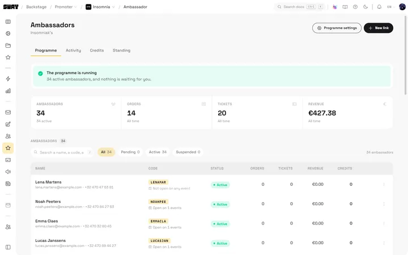Select the All 34 filter chip
408x255 pixels.
click(x=106, y=152)
